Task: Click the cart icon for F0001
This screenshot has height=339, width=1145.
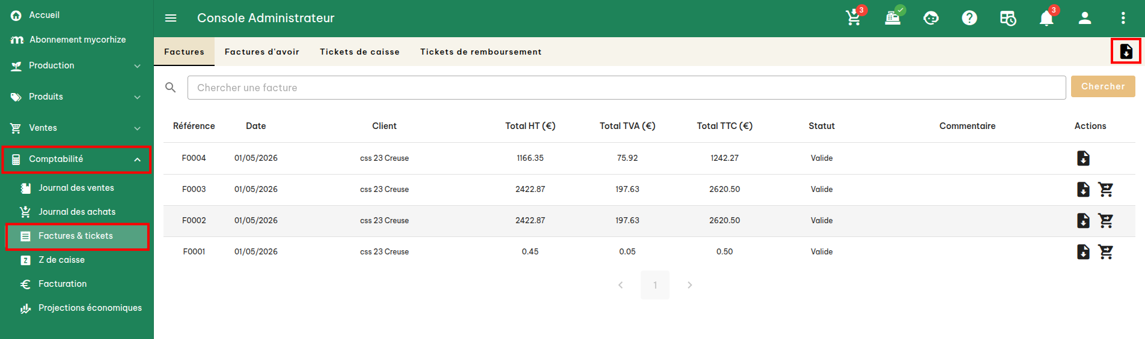Action: point(1106,252)
